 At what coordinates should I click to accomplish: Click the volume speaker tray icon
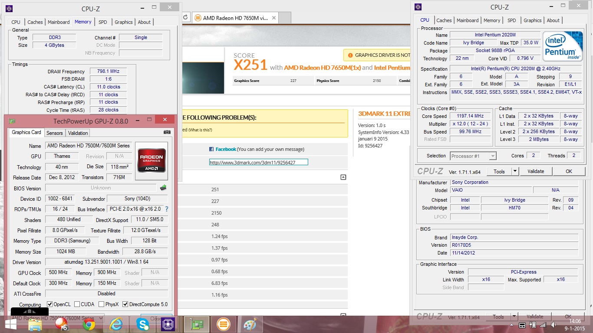[554, 326]
